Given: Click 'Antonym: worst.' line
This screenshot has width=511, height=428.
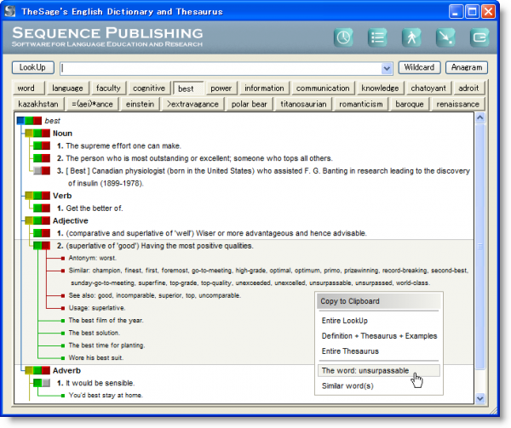Looking at the screenshot, I should coord(93,258).
